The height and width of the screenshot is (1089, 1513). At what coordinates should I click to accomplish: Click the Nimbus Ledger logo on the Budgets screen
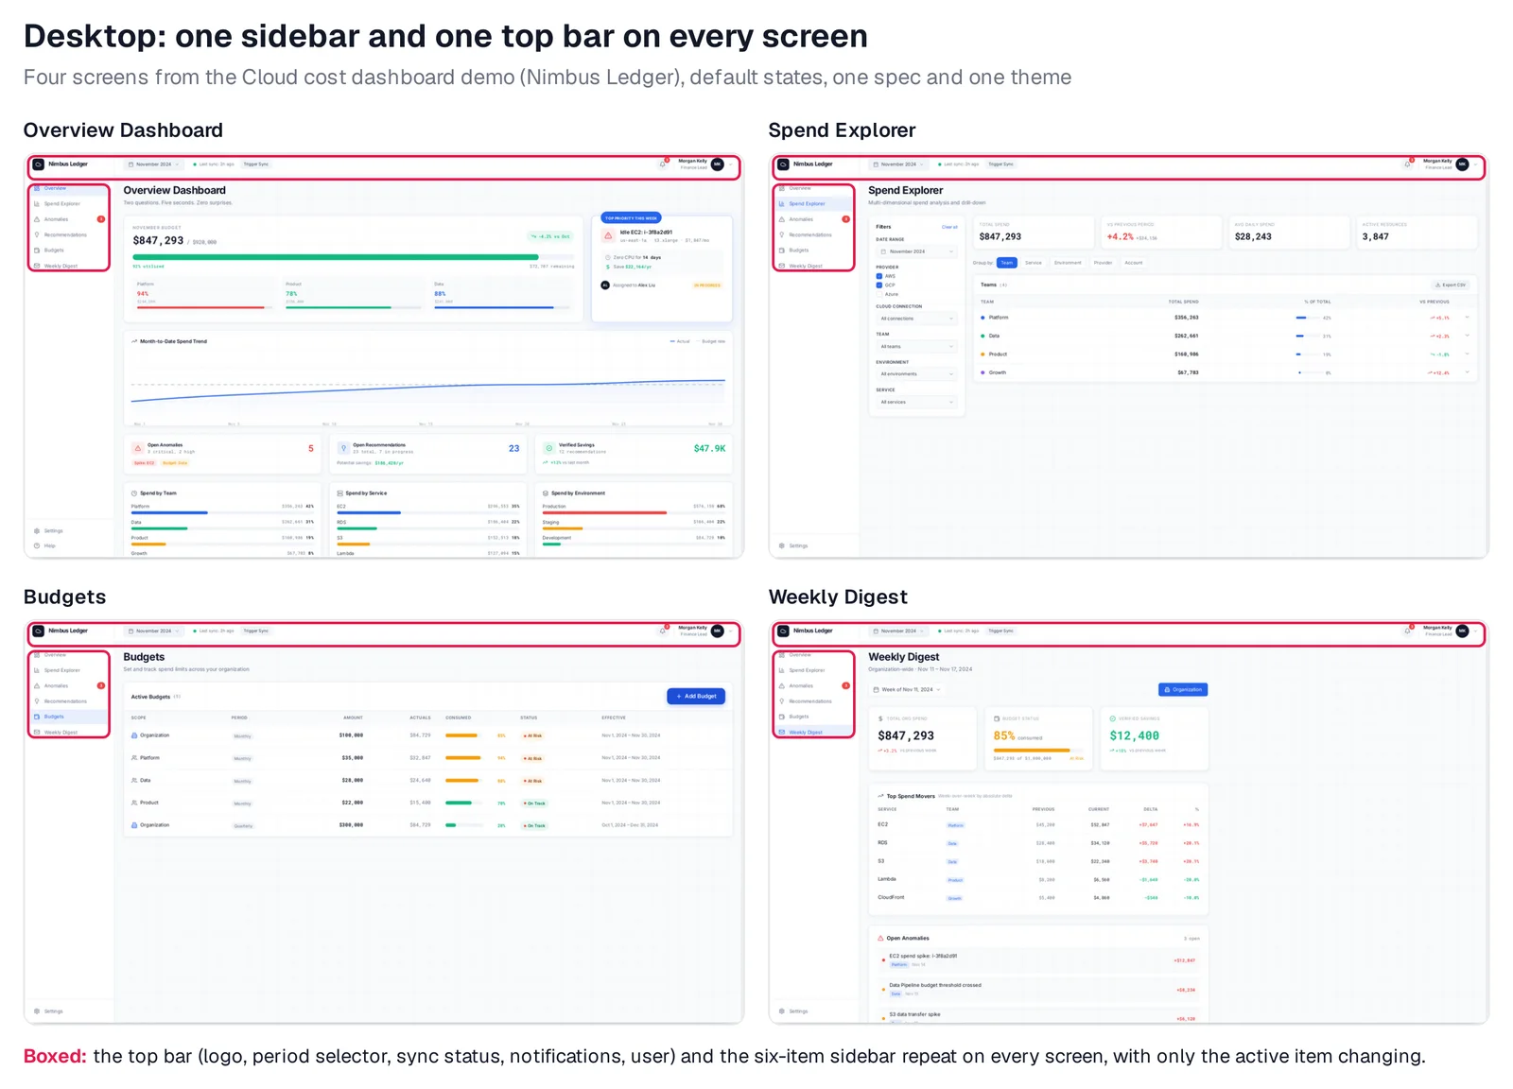click(x=39, y=631)
